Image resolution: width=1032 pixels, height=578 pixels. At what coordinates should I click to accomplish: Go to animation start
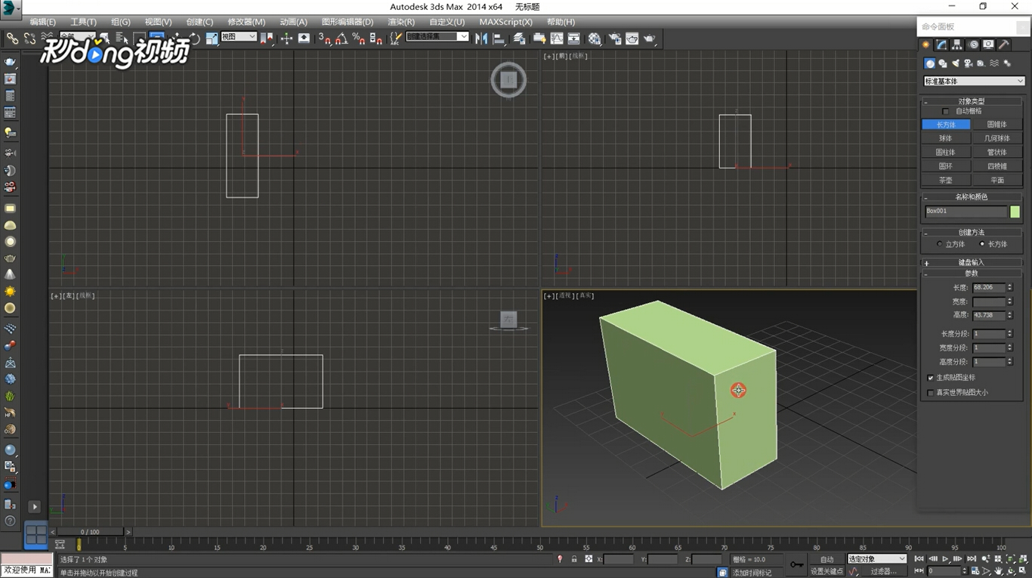(919, 559)
